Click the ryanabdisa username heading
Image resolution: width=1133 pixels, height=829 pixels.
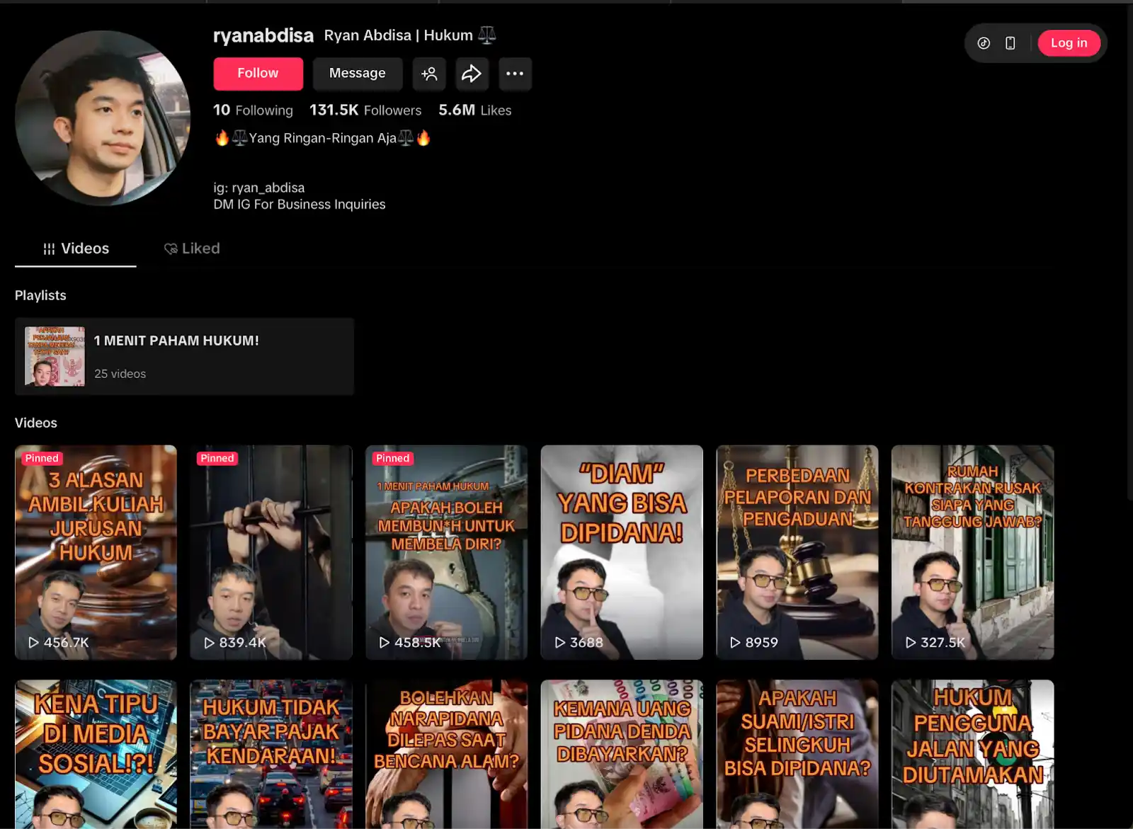[263, 35]
